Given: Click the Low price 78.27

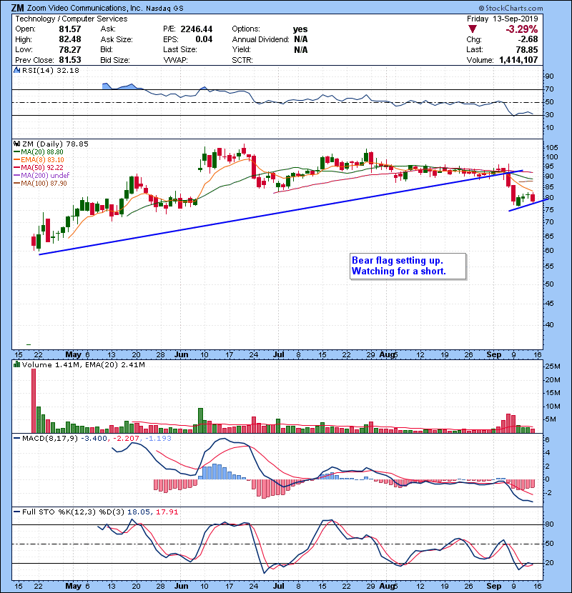Looking at the screenshot, I should (x=70, y=49).
